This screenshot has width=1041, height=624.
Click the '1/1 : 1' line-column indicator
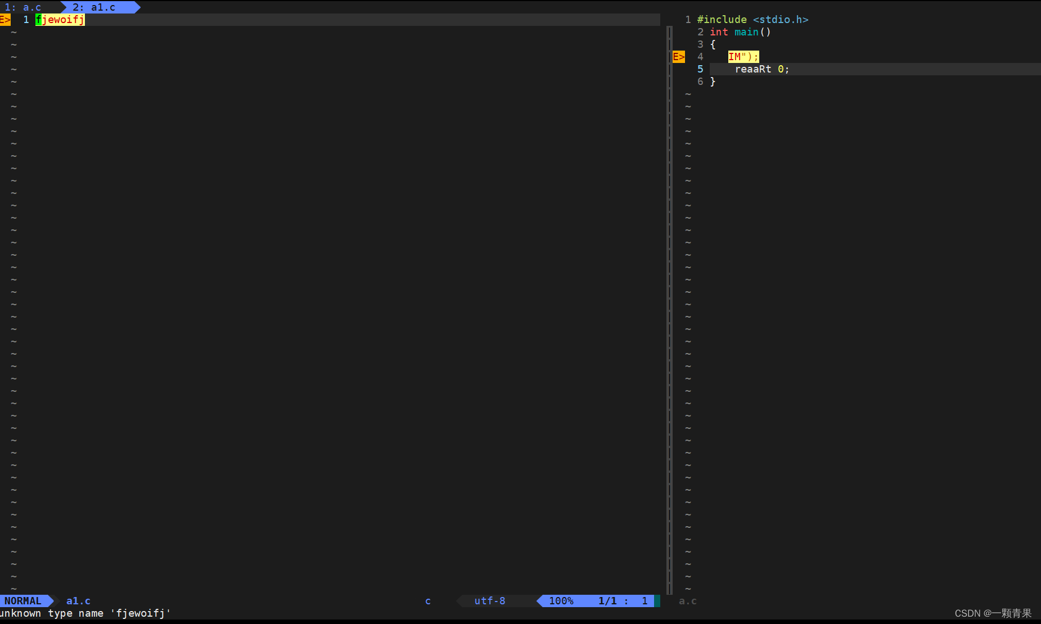click(623, 601)
